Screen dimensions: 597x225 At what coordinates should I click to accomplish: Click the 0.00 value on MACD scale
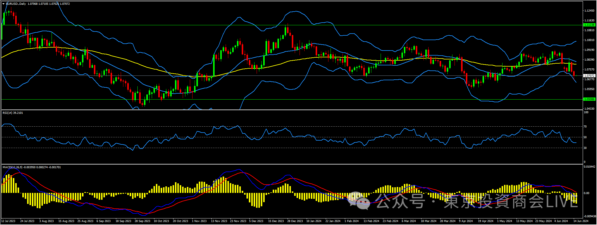pyautogui.click(x=586, y=193)
